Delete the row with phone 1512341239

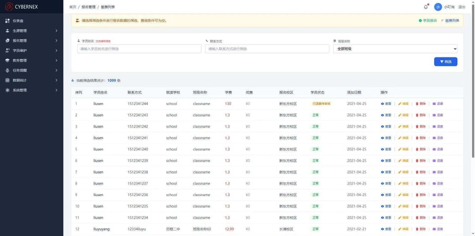[420, 161]
